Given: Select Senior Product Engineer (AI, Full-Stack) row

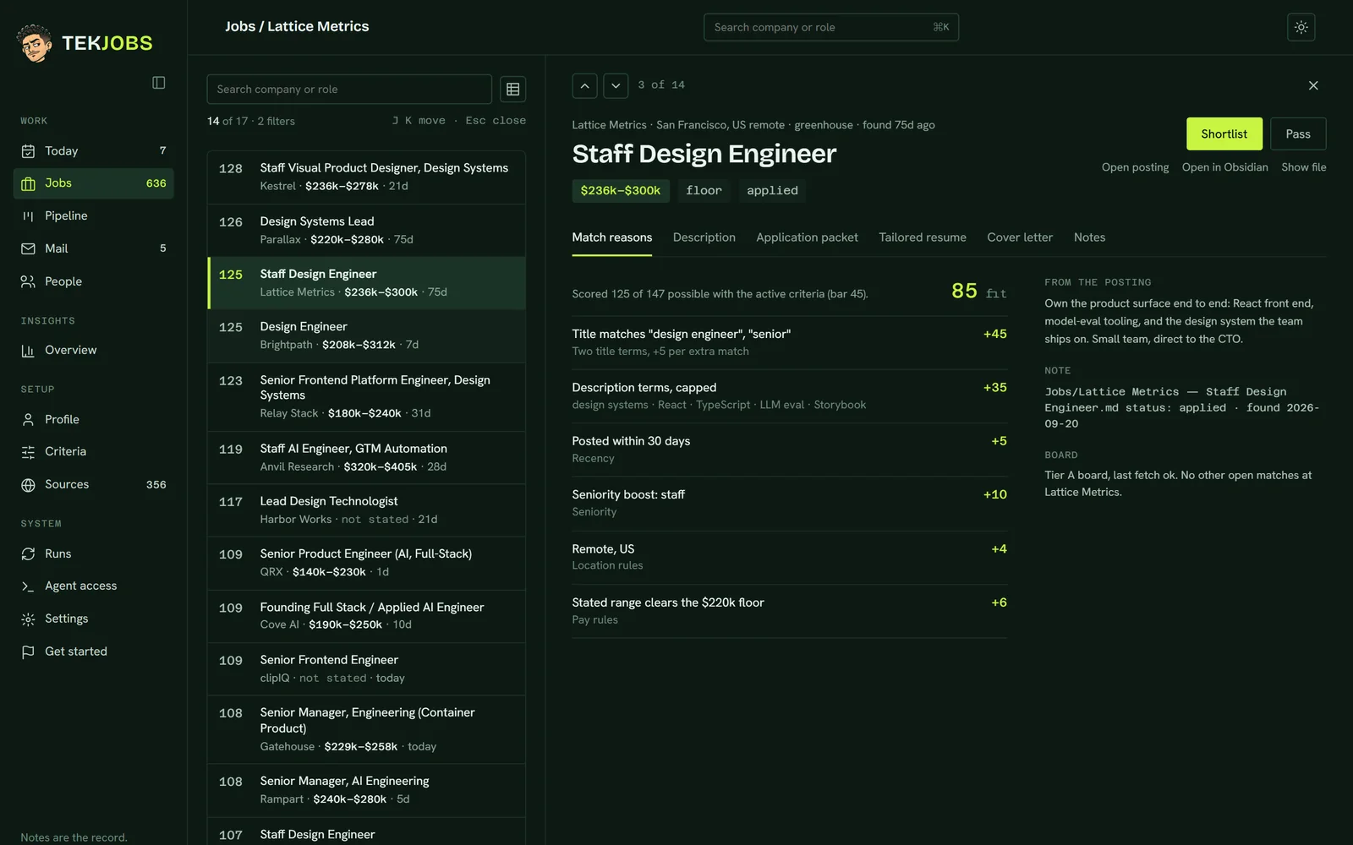Looking at the screenshot, I should (366, 563).
